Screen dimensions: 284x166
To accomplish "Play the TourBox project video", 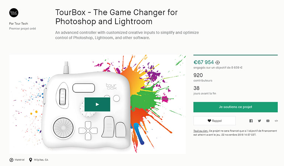I will tap(97, 104).
